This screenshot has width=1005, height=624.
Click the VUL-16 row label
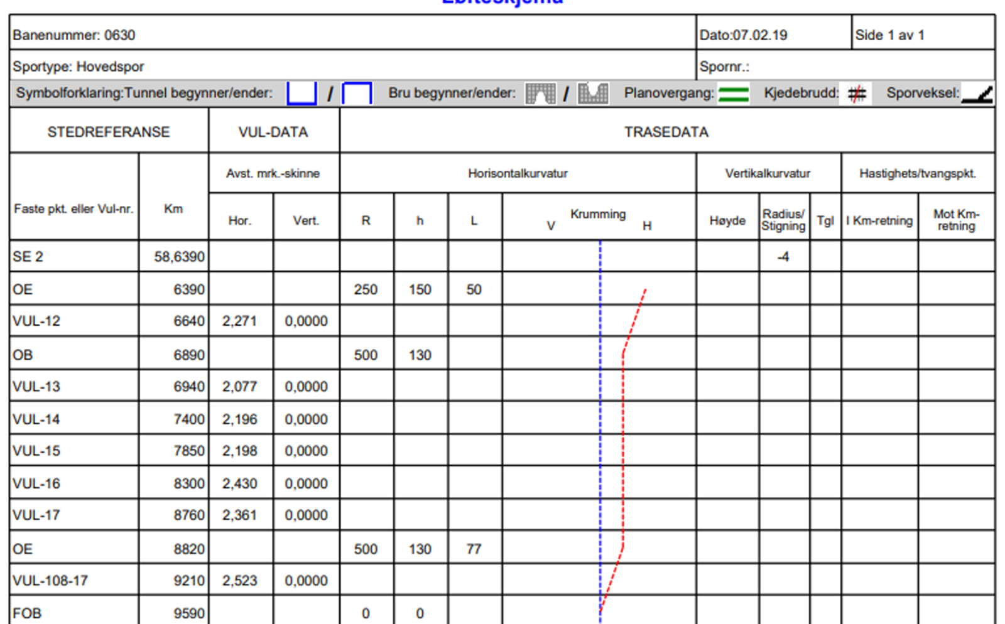click(36, 483)
